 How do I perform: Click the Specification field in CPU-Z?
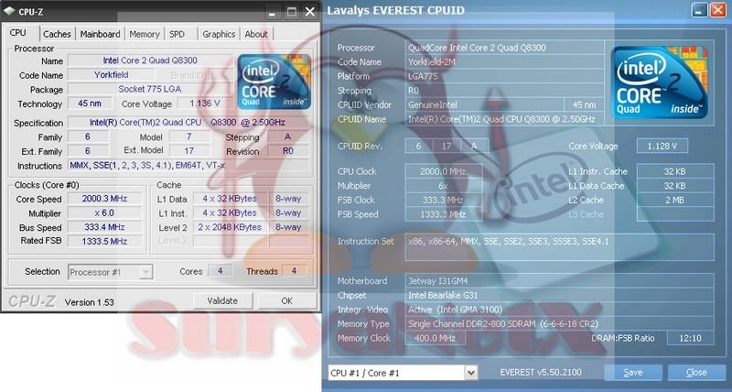click(188, 123)
